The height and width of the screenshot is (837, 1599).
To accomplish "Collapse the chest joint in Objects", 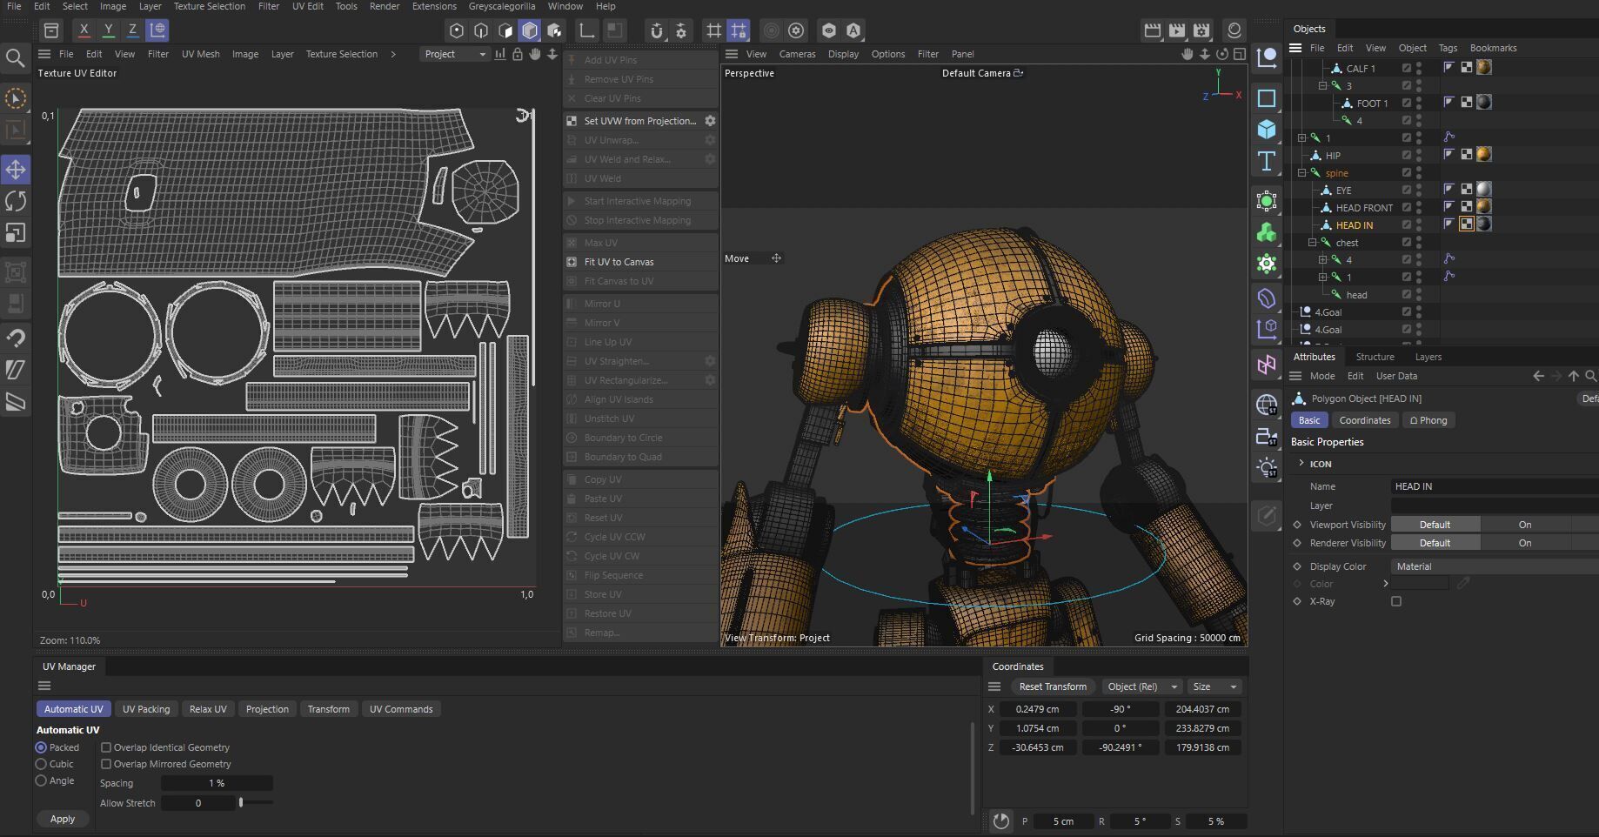I will click(1313, 242).
